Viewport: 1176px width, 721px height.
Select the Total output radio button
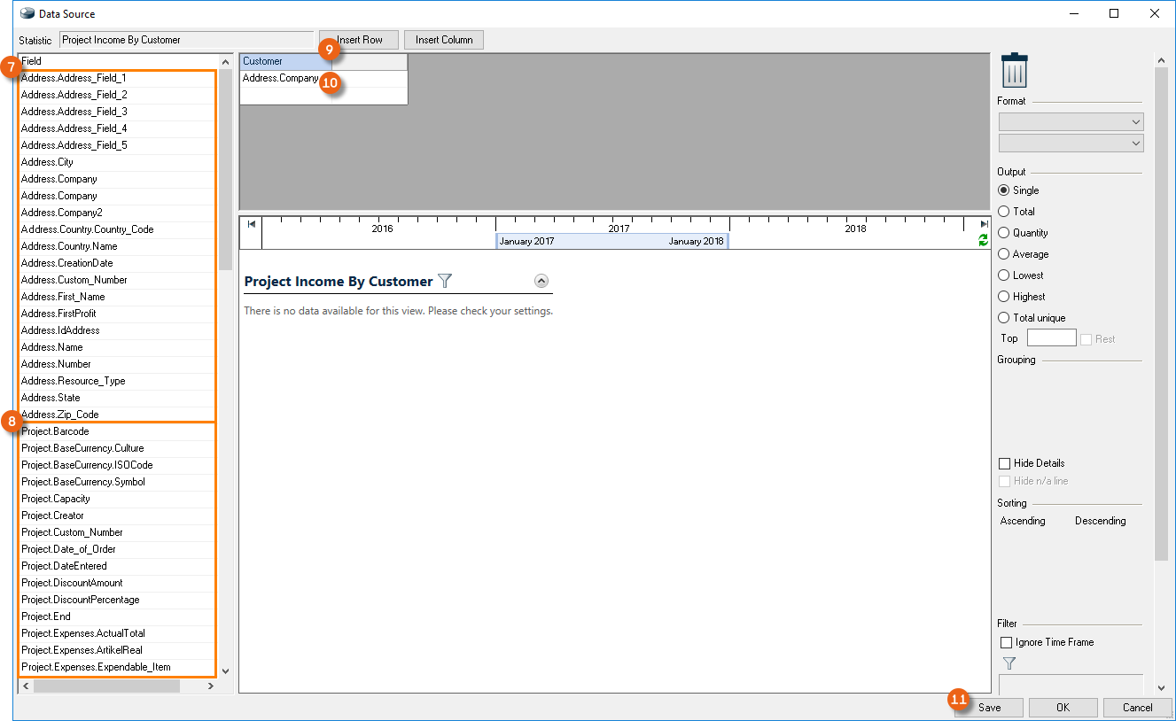click(1004, 212)
